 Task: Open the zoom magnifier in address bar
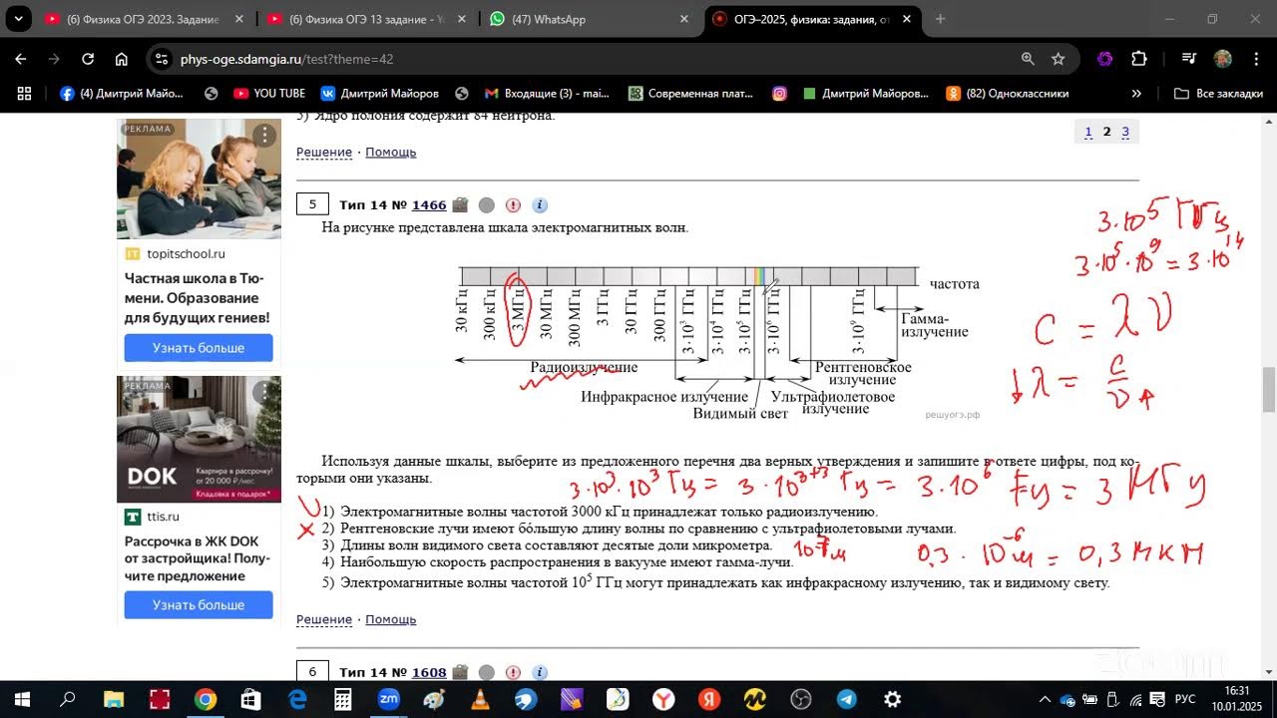(x=1028, y=59)
